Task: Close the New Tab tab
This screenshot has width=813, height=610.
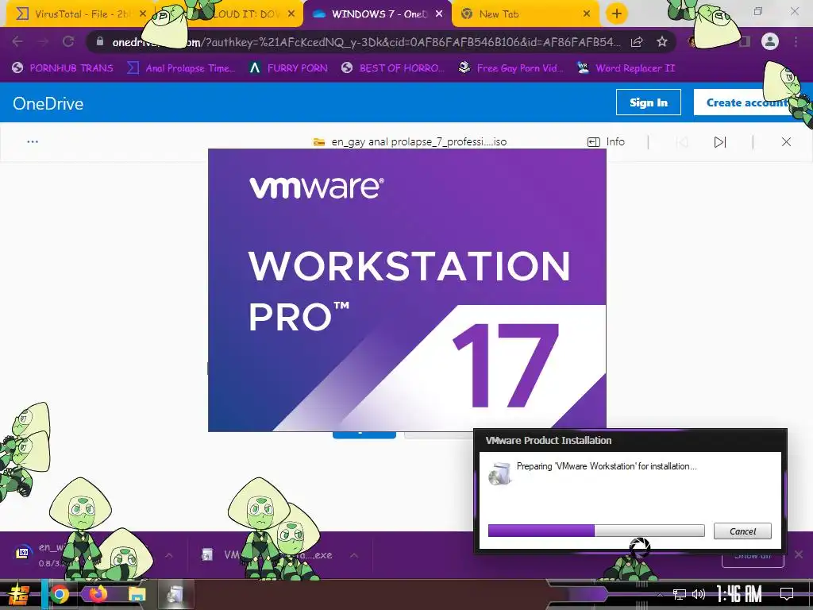Action: point(587,14)
